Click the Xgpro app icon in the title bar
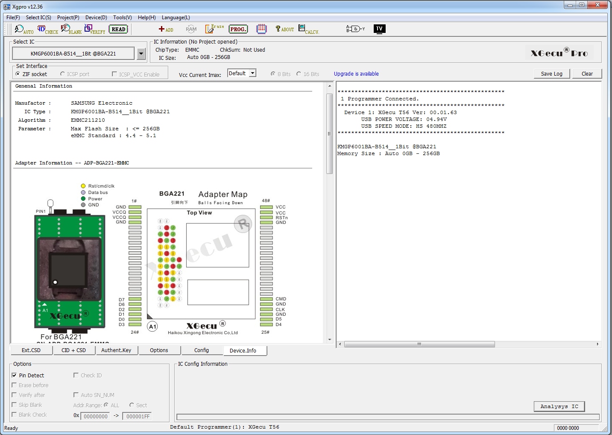 pos(7,6)
